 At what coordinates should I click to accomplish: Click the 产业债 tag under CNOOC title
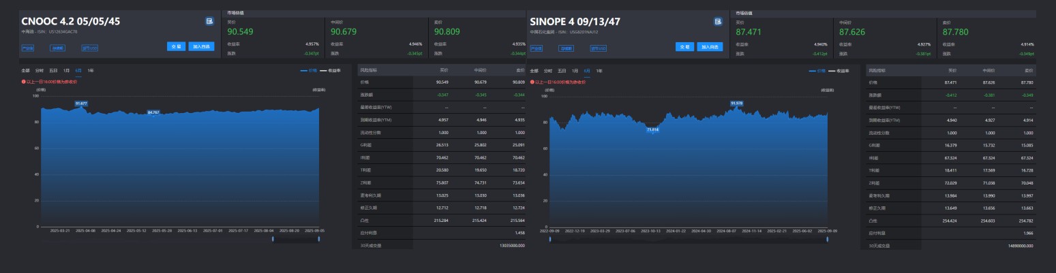(x=27, y=48)
